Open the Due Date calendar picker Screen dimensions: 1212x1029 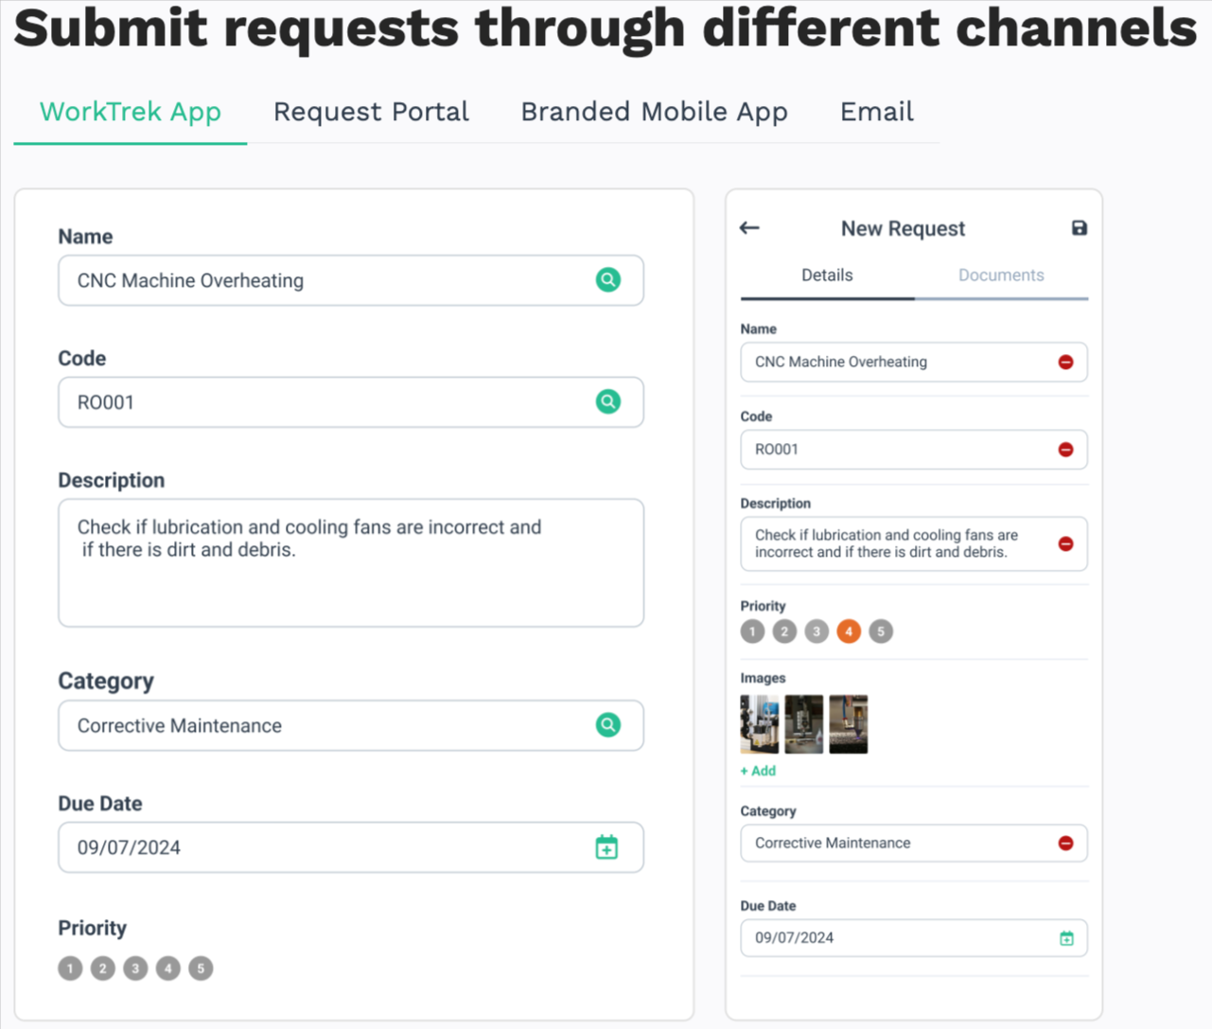coord(606,847)
